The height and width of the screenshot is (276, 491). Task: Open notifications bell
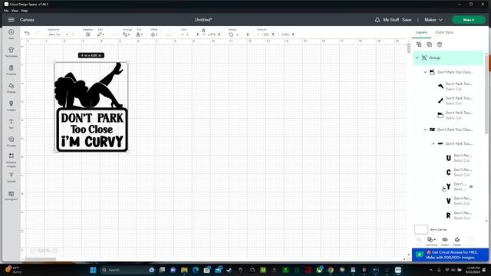click(377, 20)
